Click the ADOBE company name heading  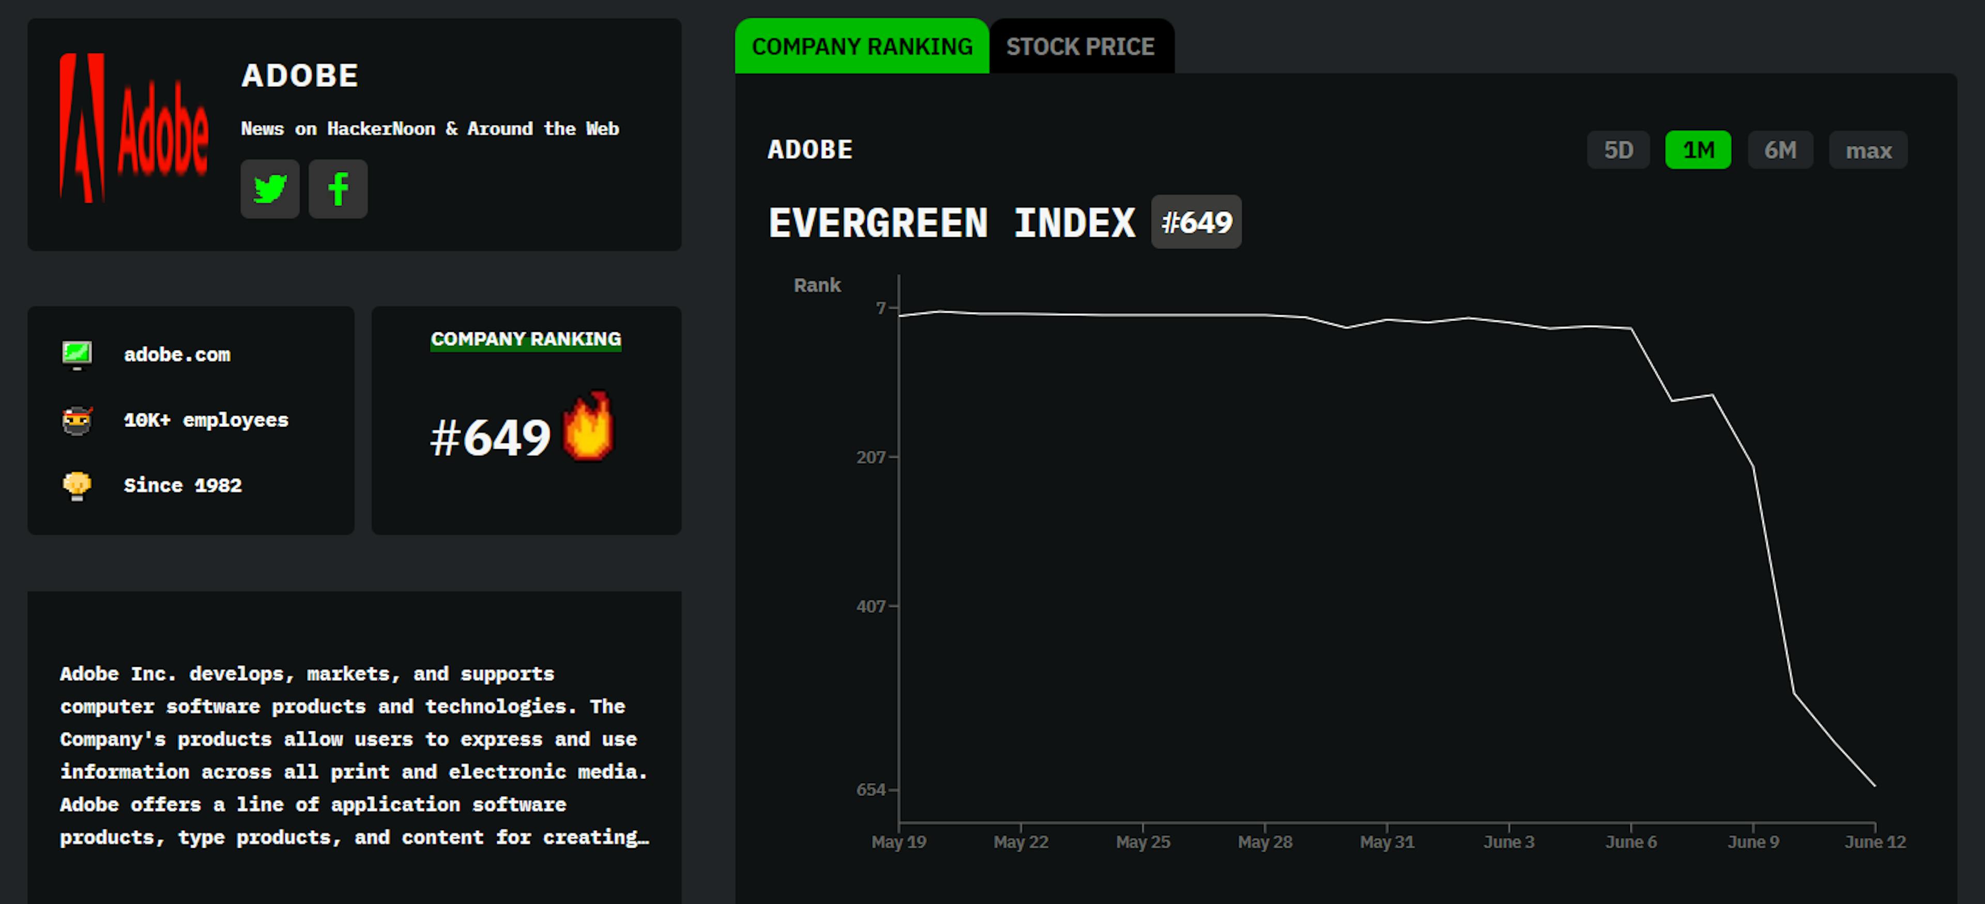tap(300, 75)
